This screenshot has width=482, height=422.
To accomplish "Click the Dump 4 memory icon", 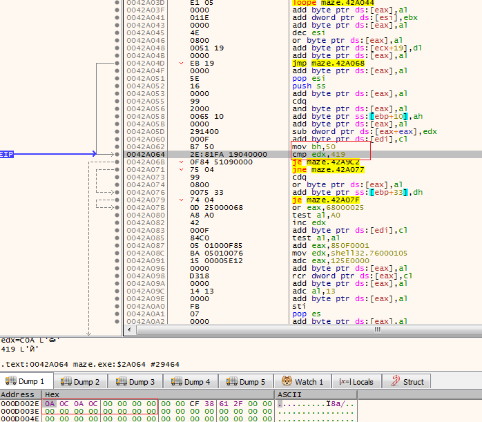I will pyautogui.click(x=176, y=381).
